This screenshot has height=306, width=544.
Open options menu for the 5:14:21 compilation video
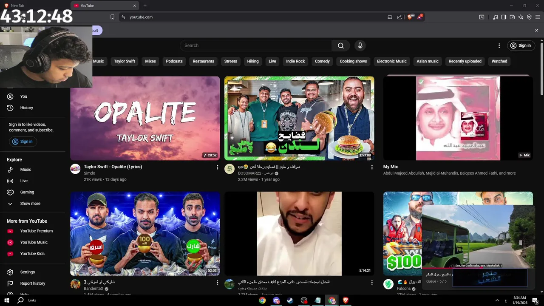click(x=372, y=283)
